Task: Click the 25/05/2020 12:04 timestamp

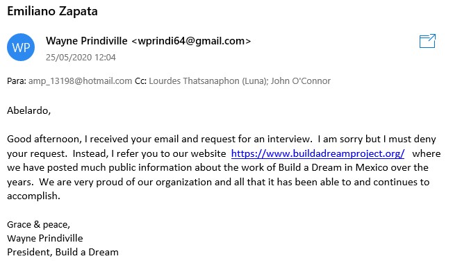Action: pos(81,58)
